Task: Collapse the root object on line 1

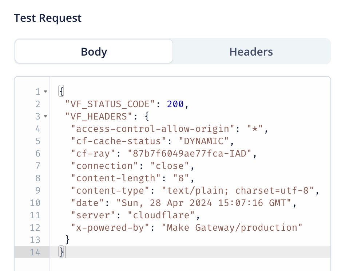Action: 45,92
